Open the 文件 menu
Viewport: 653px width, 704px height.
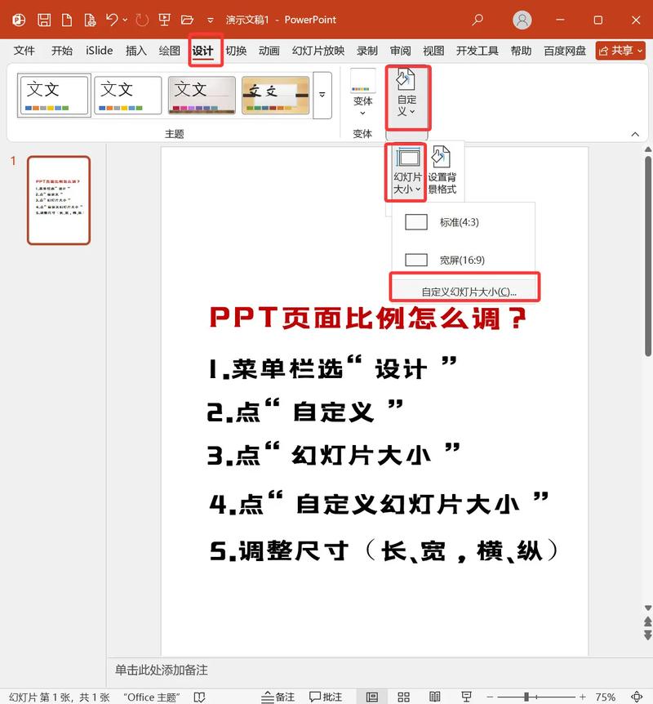pyautogui.click(x=24, y=51)
